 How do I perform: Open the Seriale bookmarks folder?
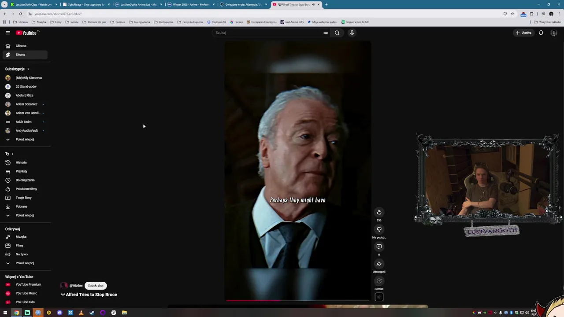(x=72, y=22)
